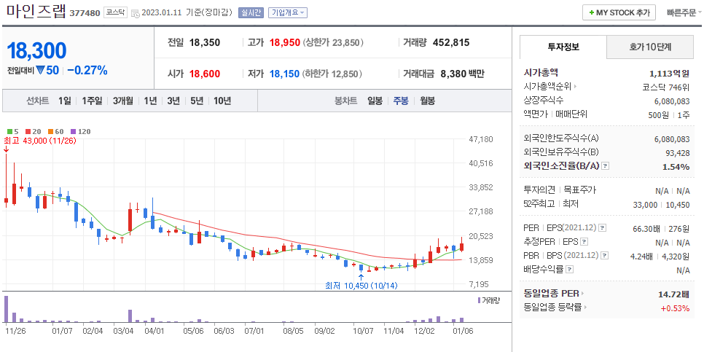Click the stock code 377480
Viewport: 704px width, 352px height.
(x=85, y=13)
